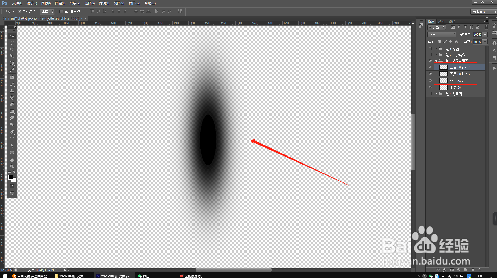Select the Clone Stamp tool

point(12,91)
